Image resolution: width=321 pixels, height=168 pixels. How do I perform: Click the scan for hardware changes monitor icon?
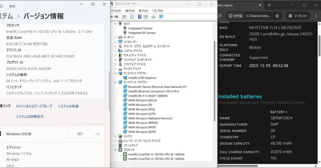(161, 17)
